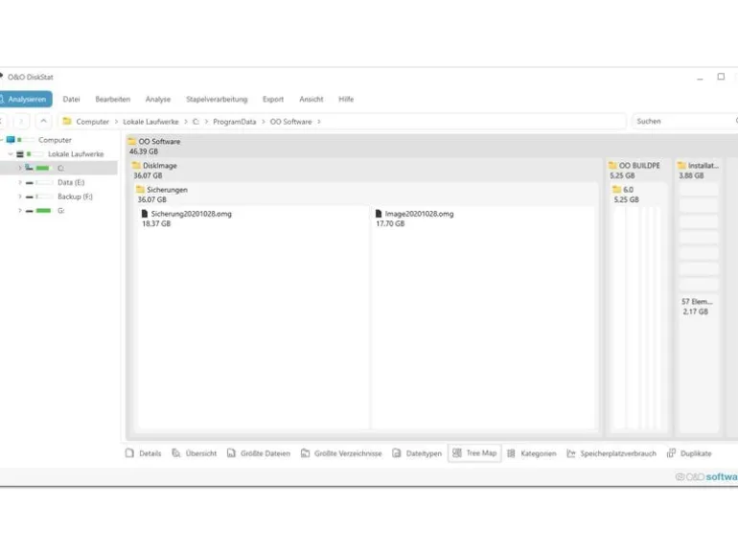Focus the Suchen search field
738x554 pixels.
click(x=685, y=122)
